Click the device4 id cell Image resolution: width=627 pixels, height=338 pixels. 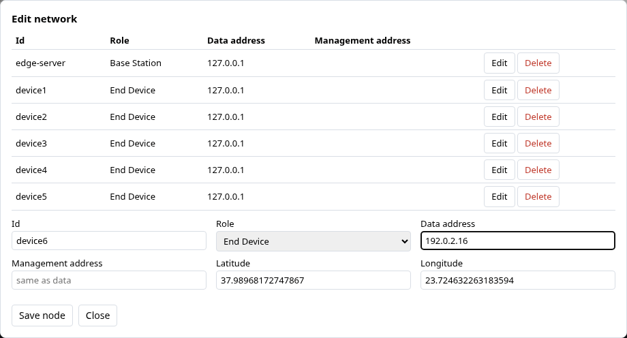(x=31, y=170)
